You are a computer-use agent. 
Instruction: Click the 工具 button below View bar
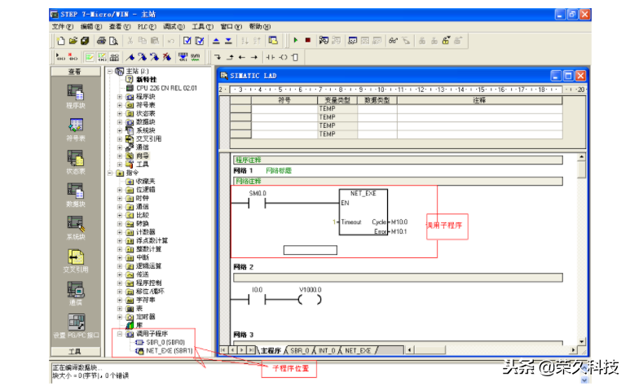click(76, 352)
